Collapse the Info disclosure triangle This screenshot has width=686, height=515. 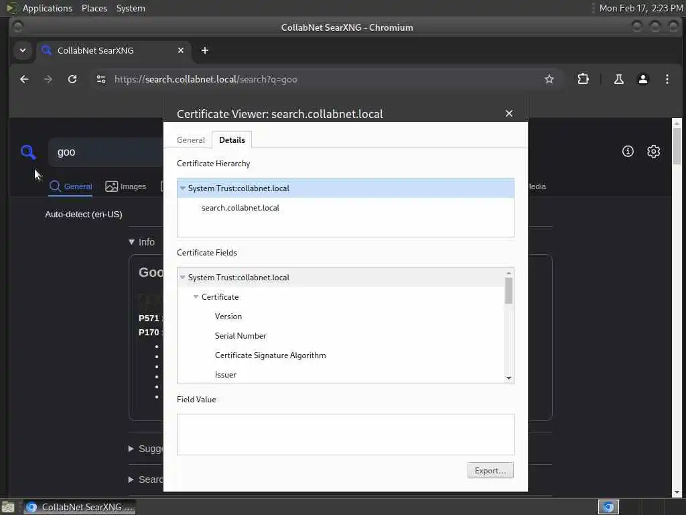132,241
